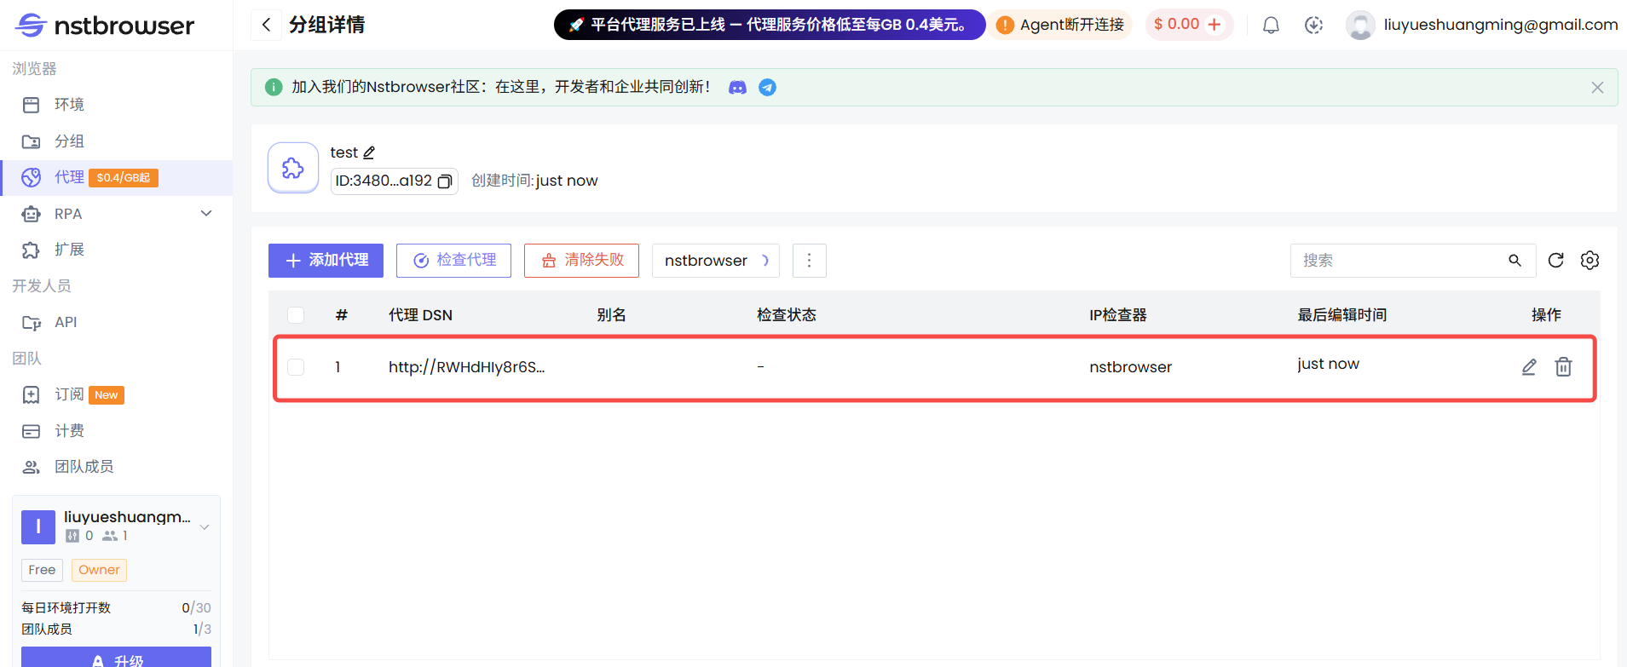1627x667 pixels.
Task: Refresh the proxy list
Action: click(1555, 261)
